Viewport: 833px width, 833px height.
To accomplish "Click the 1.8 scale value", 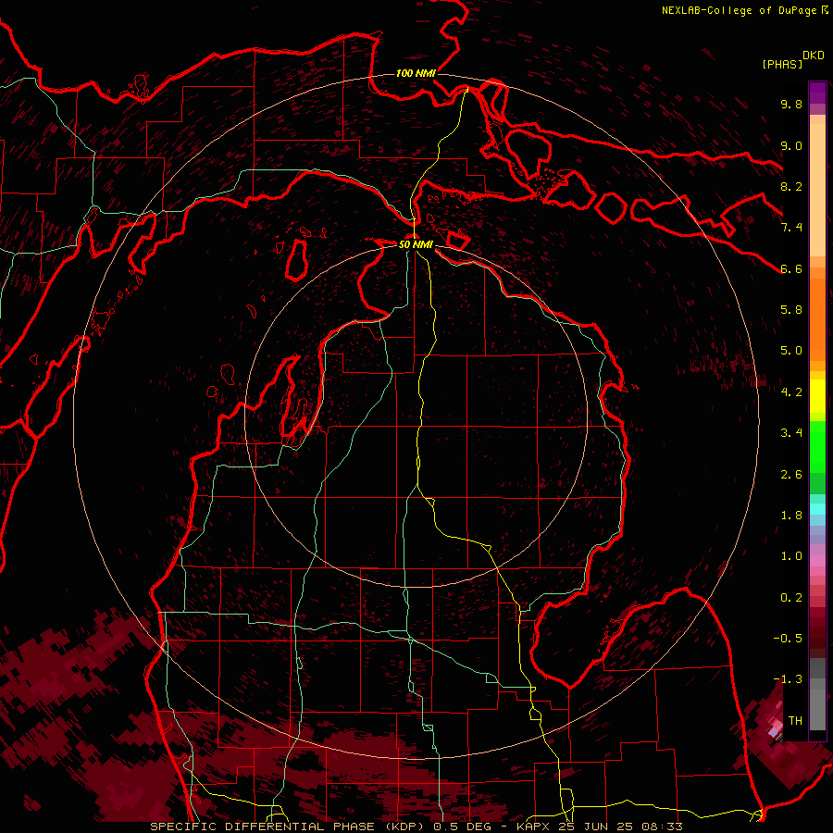I will click(x=791, y=516).
